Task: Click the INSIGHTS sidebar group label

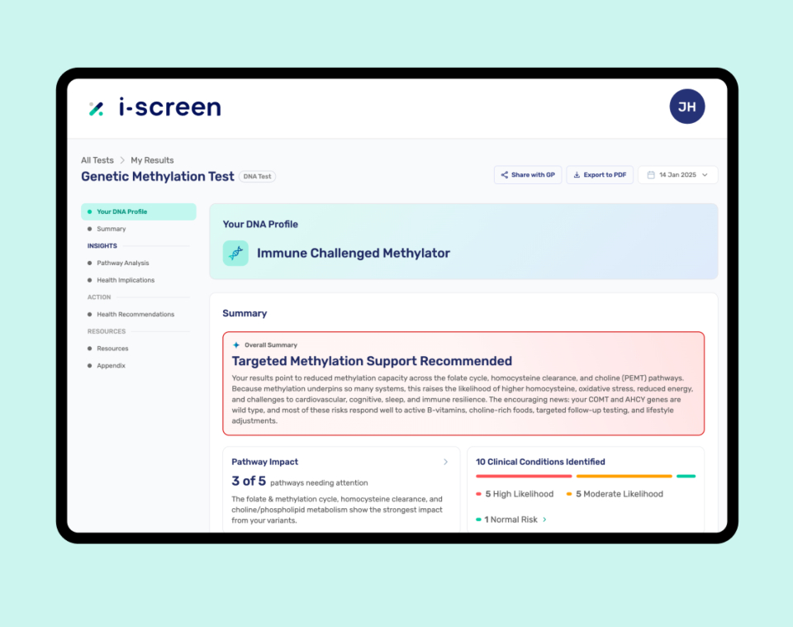Action: tap(102, 245)
